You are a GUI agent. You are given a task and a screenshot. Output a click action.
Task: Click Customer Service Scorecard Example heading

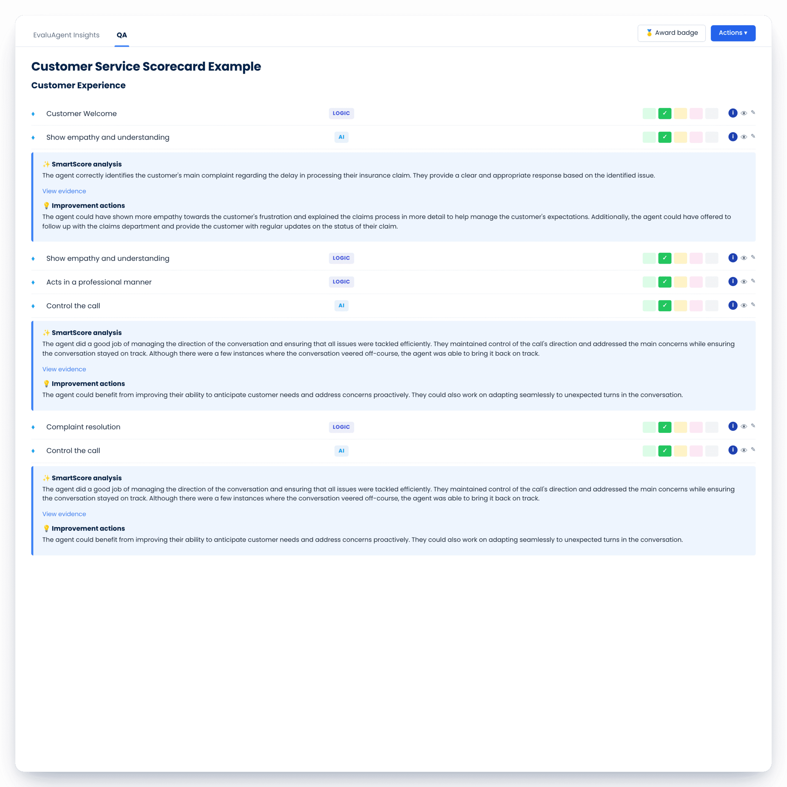tap(146, 66)
